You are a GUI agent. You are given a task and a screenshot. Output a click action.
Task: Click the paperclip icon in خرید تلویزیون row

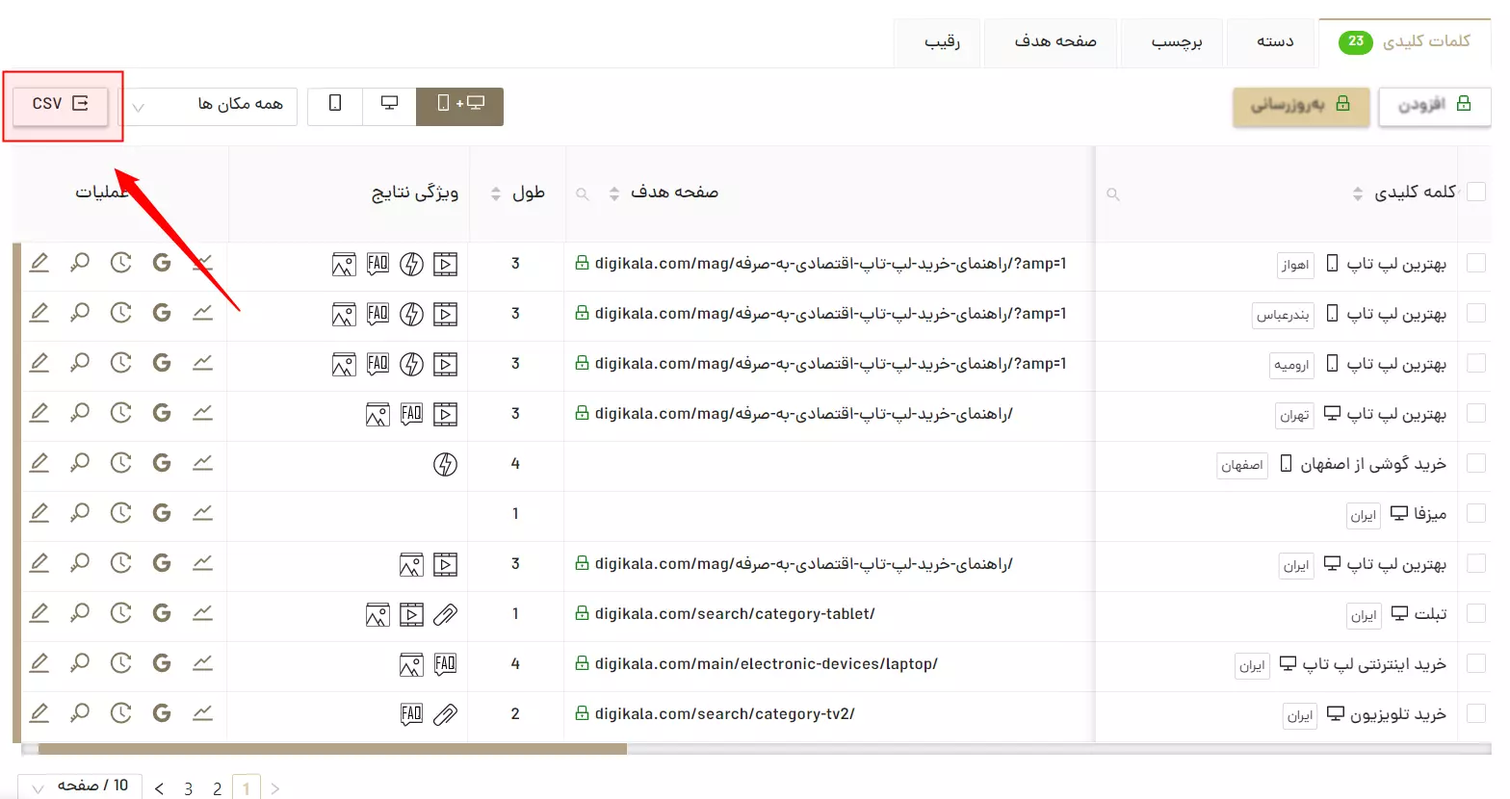[x=445, y=714]
